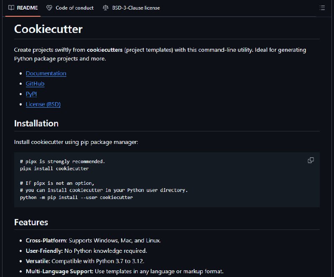Copy the pip install code block
This screenshot has width=334, height=277.
pos(311,160)
